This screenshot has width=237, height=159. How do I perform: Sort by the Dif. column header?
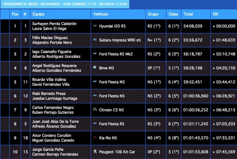[216, 14]
